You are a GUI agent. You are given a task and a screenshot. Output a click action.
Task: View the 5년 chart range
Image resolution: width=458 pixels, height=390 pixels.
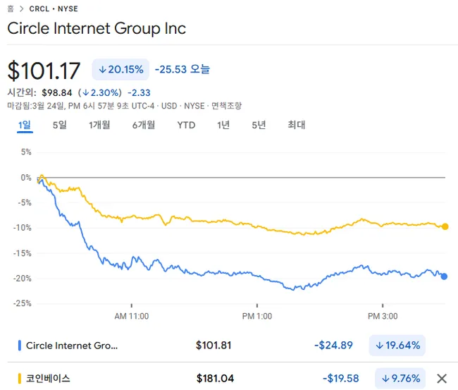(259, 126)
